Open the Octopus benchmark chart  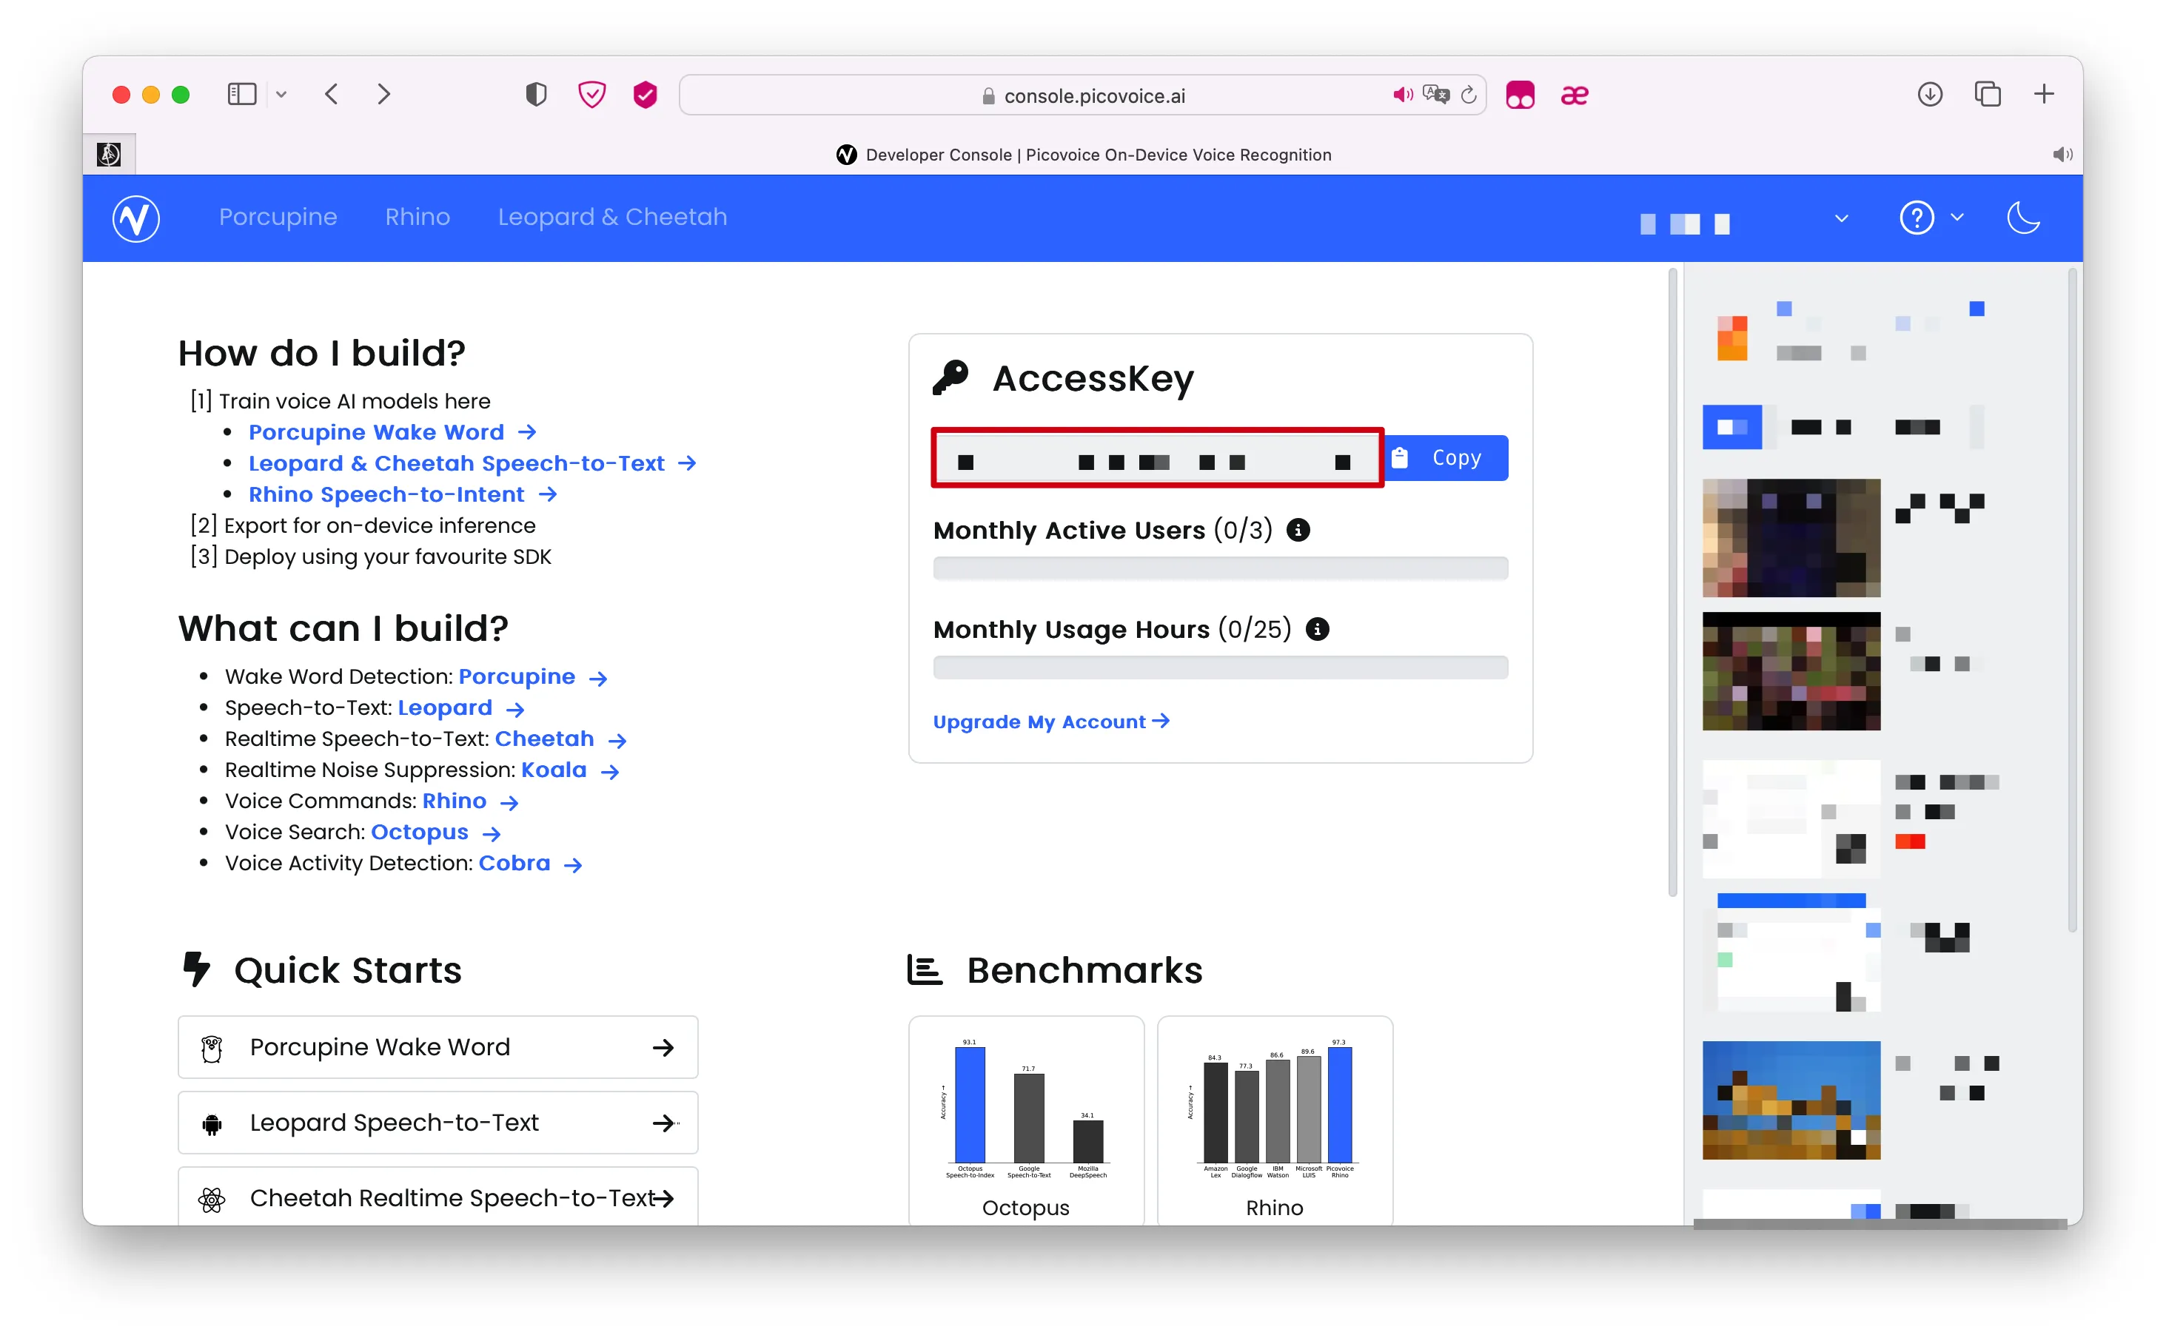pos(1026,1121)
